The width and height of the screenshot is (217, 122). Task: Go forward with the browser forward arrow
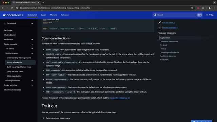[7, 8]
